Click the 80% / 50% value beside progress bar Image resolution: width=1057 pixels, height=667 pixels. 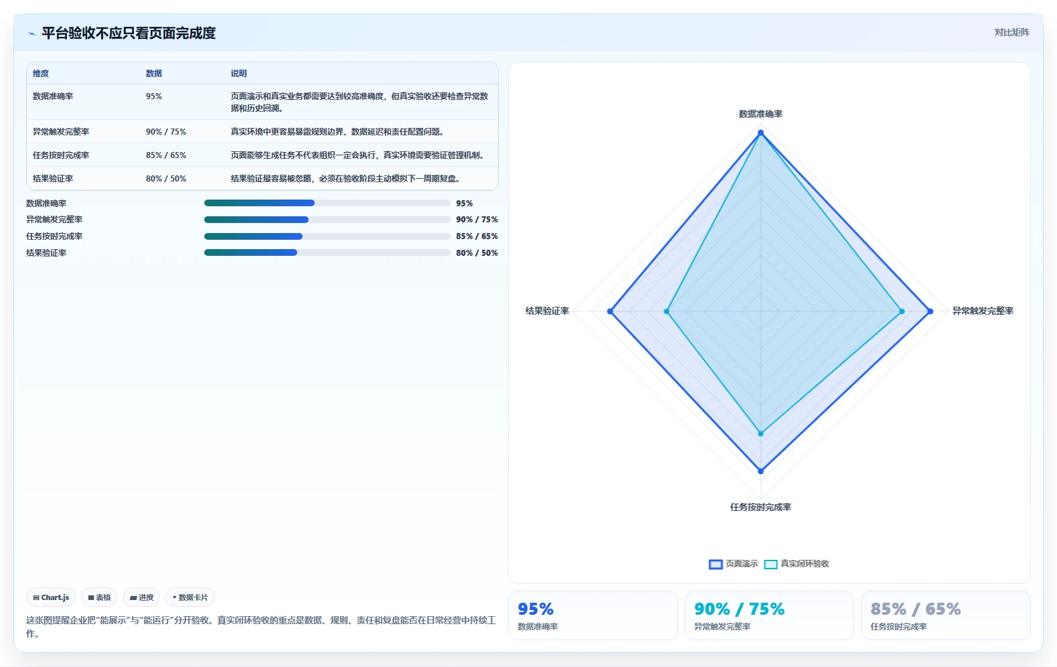(477, 253)
